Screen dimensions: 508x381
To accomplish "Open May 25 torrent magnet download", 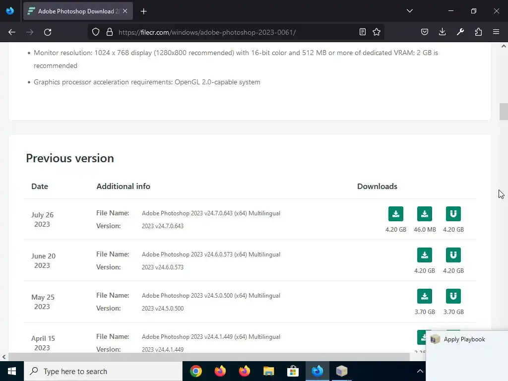I will pyautogui.click(x=453, y=296).
